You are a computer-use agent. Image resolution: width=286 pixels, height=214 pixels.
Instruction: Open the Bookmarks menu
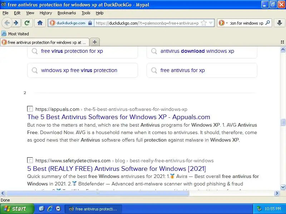pyautogui.click(x=67, y=13)
